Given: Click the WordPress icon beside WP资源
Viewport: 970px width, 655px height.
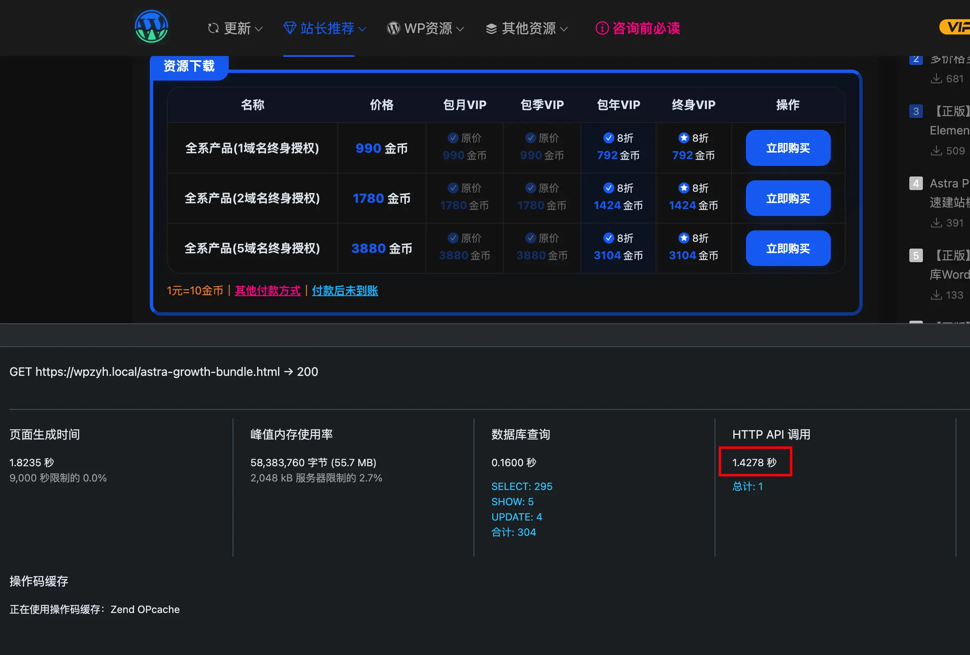Looking at the screenshot, I should click(393, 28).
